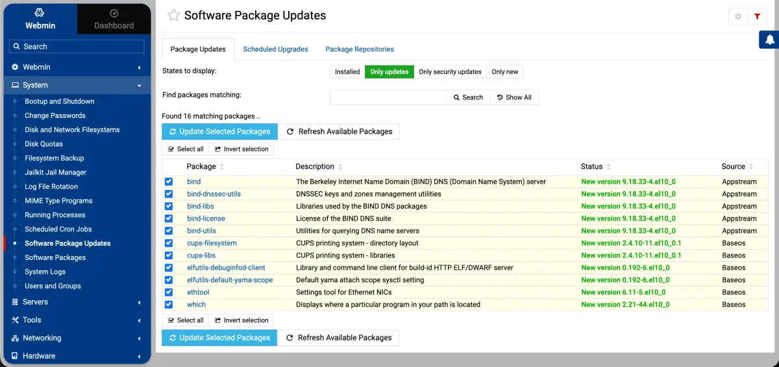Open module configuration gear icon
This screenshot has width=779, height=367.
click(738, 17)
